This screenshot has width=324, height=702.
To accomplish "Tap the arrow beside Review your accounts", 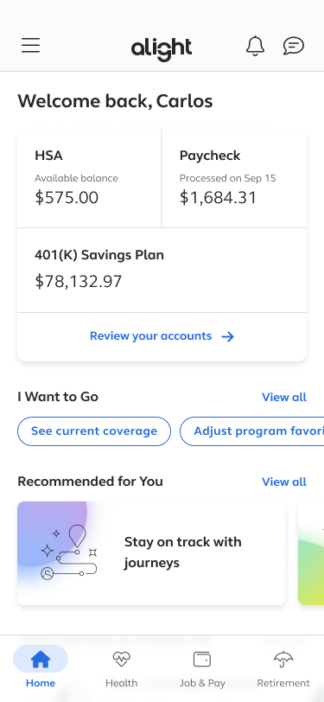I will (228, 336).
